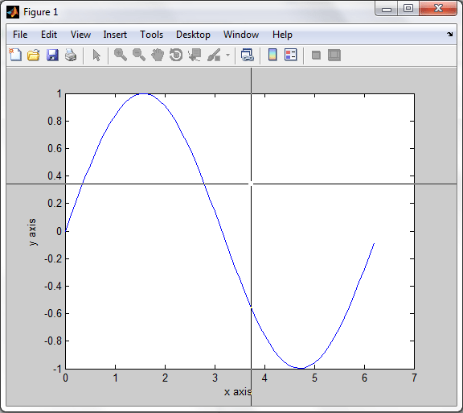
Task: Show plot tools and dock figure
Action: click(x=334, y=56)
